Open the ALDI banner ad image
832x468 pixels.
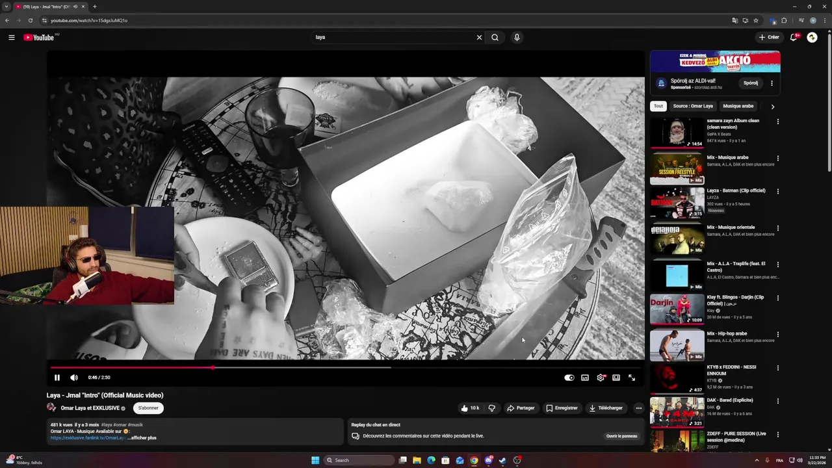715,61
